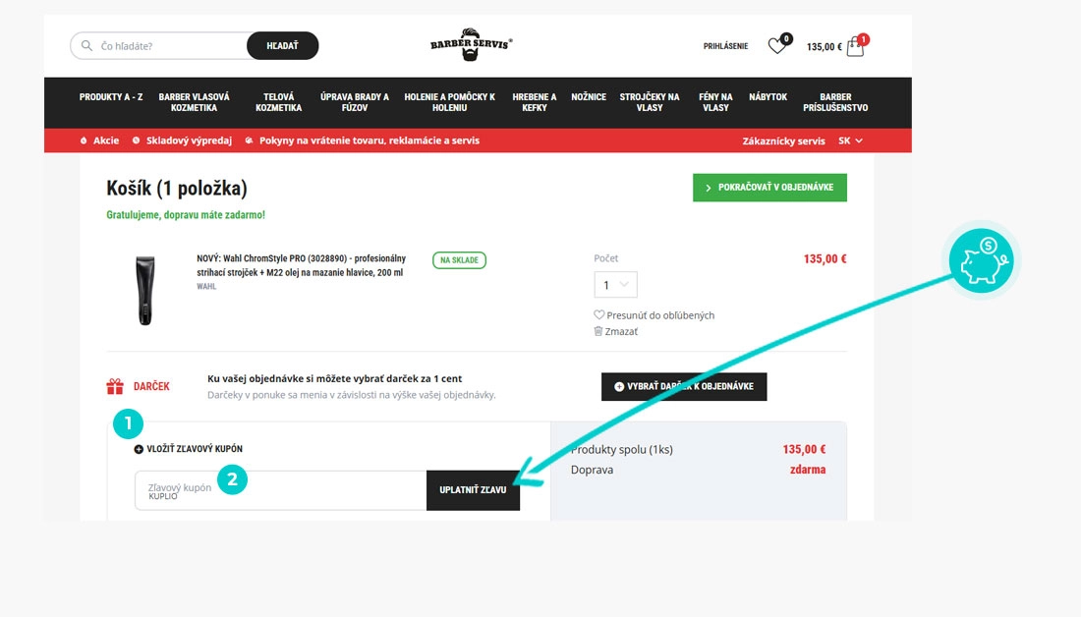Click trash icon next to Zmazať
Screen dimensions: 1081x617
[598, 331]
